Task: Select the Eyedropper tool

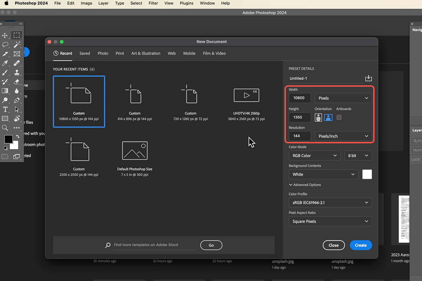Action: click(5, 63)
